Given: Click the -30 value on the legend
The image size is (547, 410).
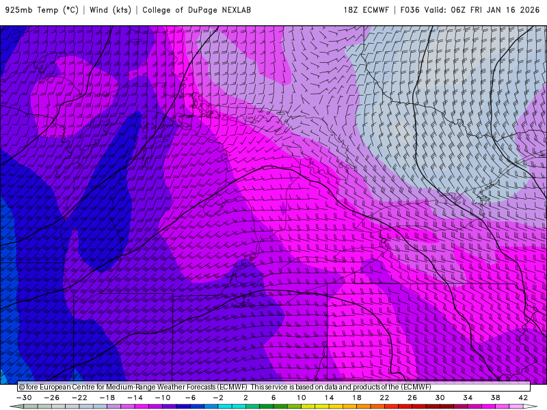Looking at the screenshot, I should (24, 398).
